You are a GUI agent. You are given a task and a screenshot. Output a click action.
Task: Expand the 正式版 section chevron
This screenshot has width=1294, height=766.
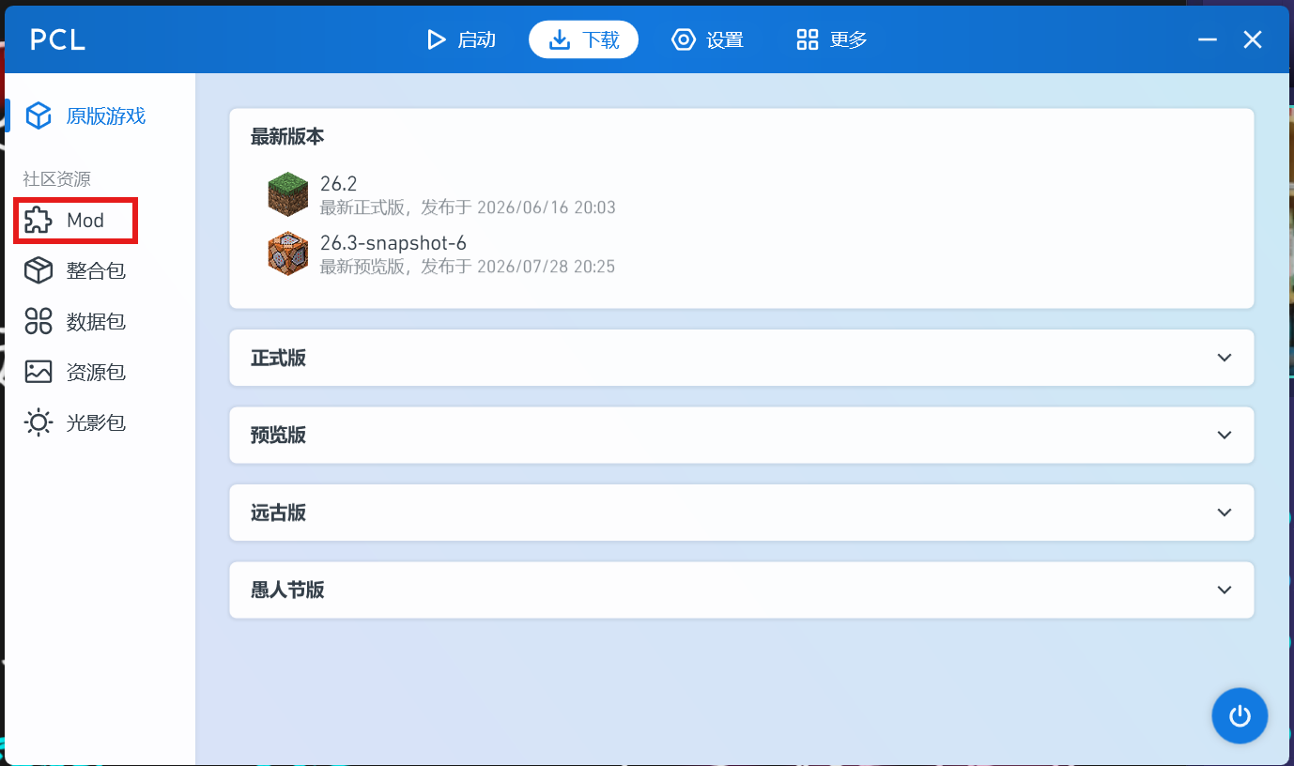point(1224,358)
